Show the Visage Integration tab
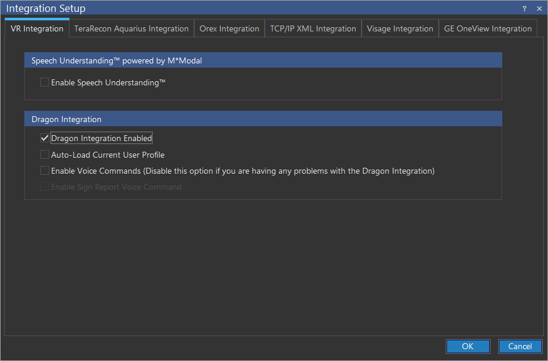 [x=400, y=28]
